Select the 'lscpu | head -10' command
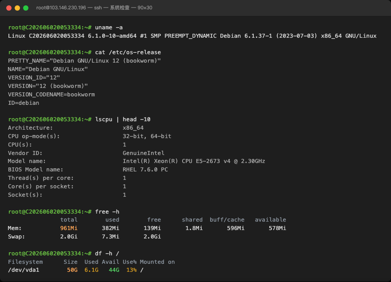 [x=123, y=119]
